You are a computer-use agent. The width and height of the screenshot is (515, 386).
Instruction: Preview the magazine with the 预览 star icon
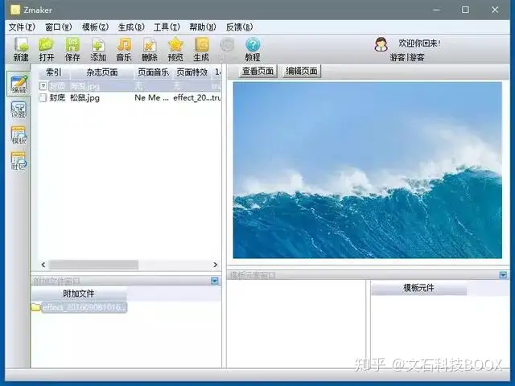(175, 49)
